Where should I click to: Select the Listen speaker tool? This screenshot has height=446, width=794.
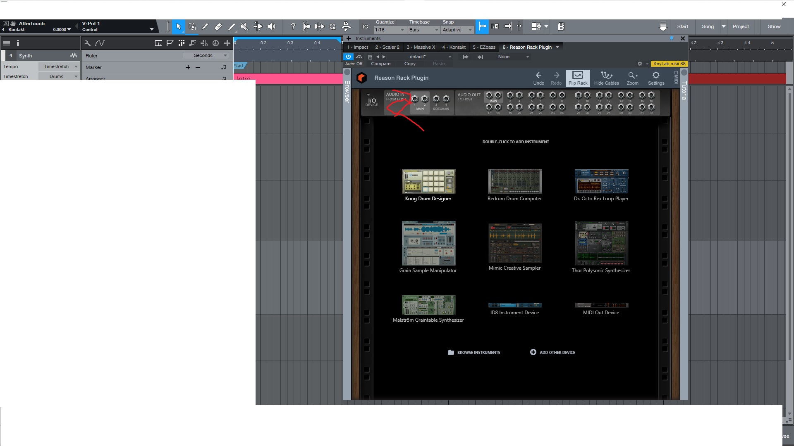(271, 26)
